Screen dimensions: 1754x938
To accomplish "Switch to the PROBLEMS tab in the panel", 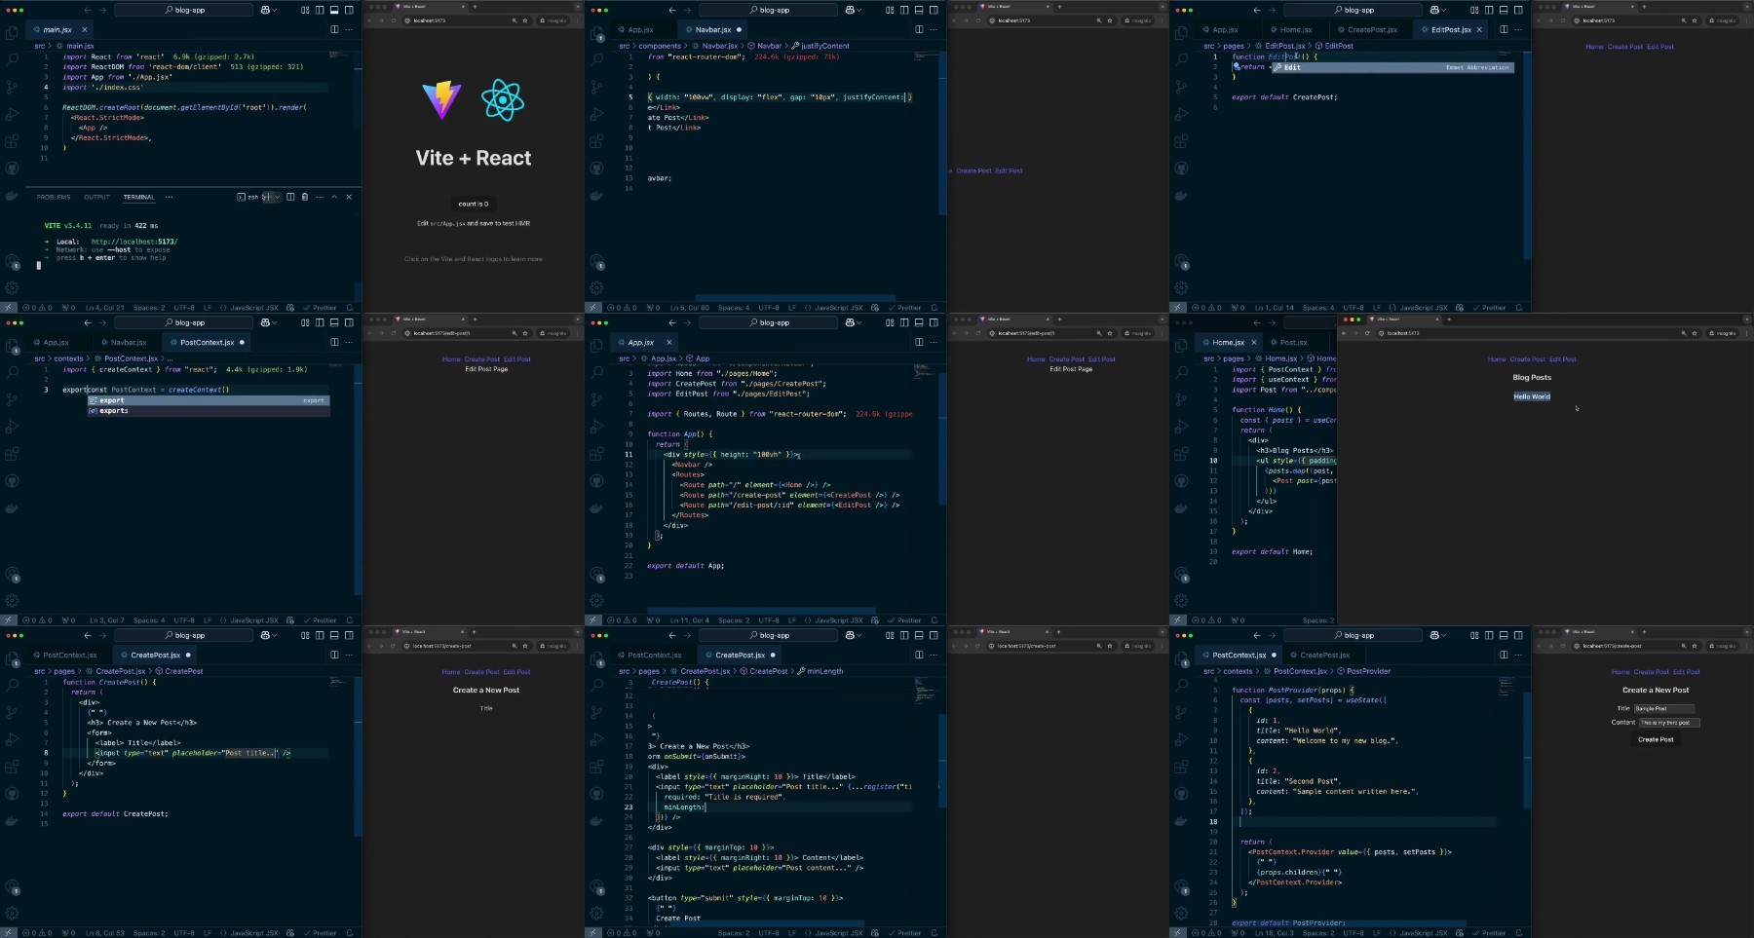I will pos(54,197).
